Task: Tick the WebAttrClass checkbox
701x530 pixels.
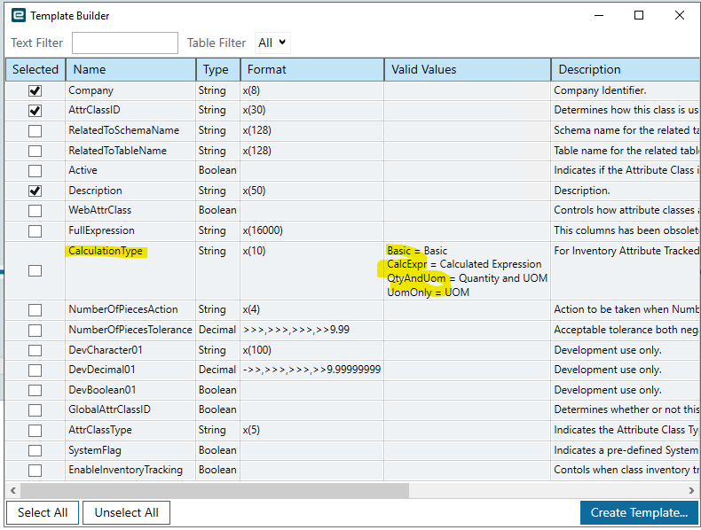Action: 35,211
